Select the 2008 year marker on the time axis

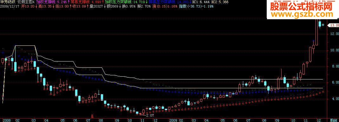point(7,120)
